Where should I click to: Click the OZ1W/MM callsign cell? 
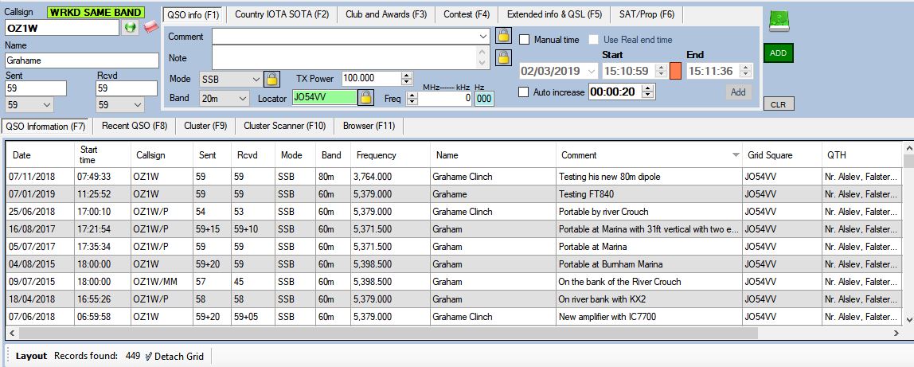[162, 281]
